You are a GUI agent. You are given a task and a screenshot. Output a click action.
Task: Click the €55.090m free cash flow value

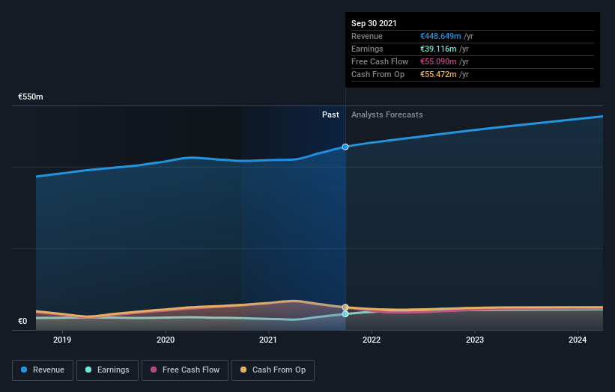click(438, 61)
